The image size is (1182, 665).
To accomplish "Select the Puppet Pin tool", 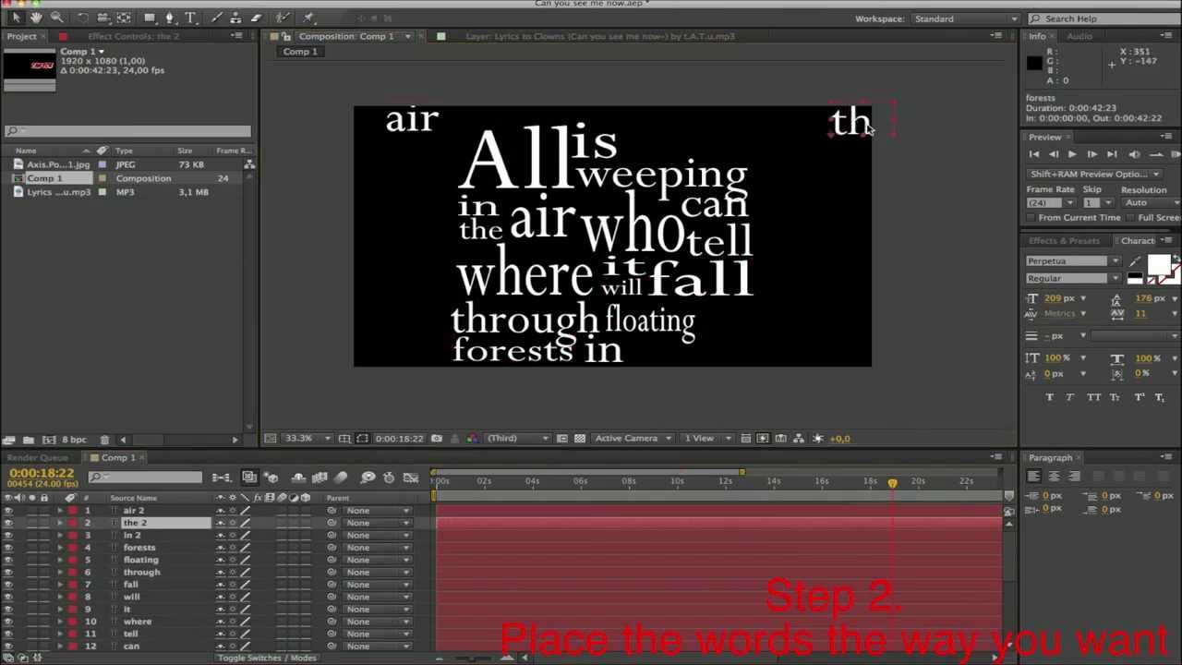I will pos(308,18).
